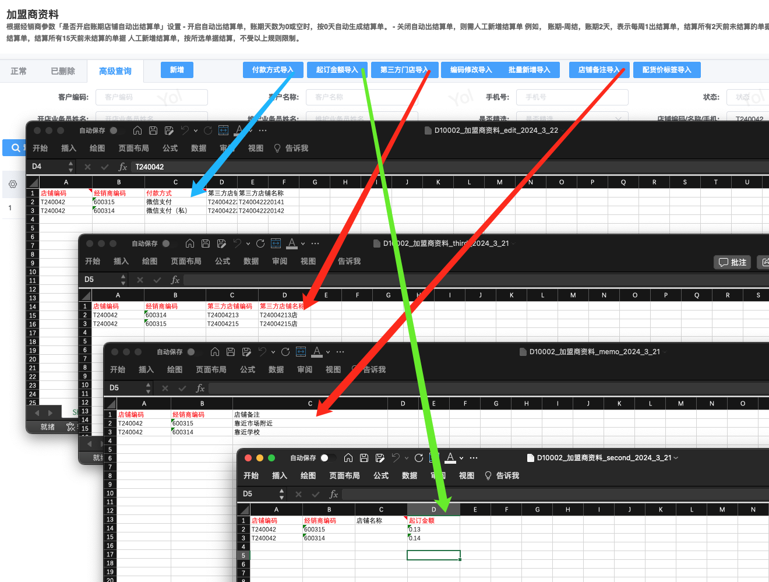This screenshot has width=769, height=582.
Task: Open the Name Box stepper in the second_2024_3_21 window
Action: pyautogui.click(x=282, y=494)
